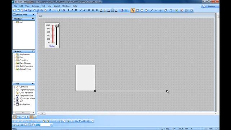Select the Rectangle drawing tool

coord(138,10)
